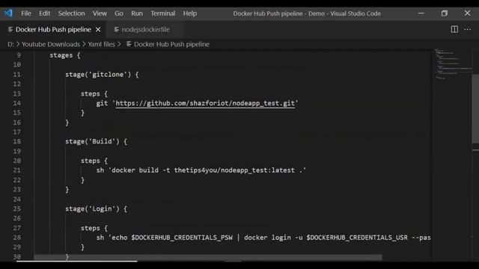Click the text stage('Build')
The image size is (479, 269).
[x=92, y=141]
